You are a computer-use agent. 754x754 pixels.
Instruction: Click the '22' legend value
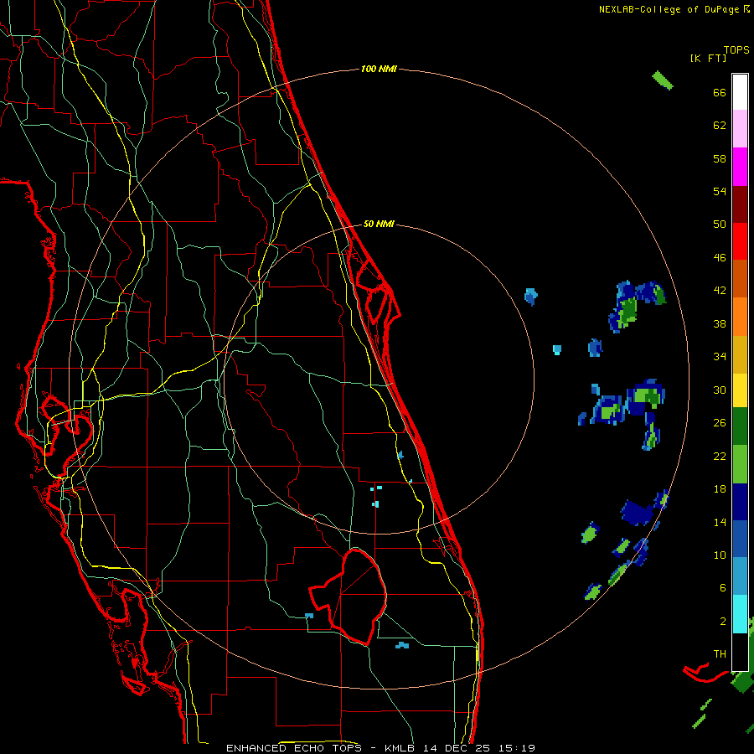click(x=720, y=457)
